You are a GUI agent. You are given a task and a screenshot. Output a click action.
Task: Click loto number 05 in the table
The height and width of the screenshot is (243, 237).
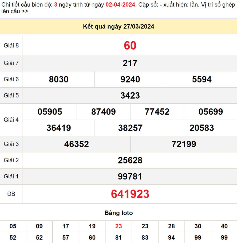[x=12, y=226]
